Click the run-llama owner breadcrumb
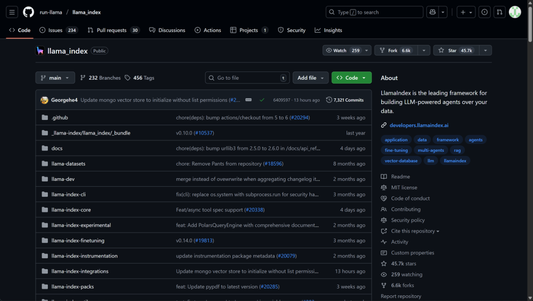 tap(51, 12)
